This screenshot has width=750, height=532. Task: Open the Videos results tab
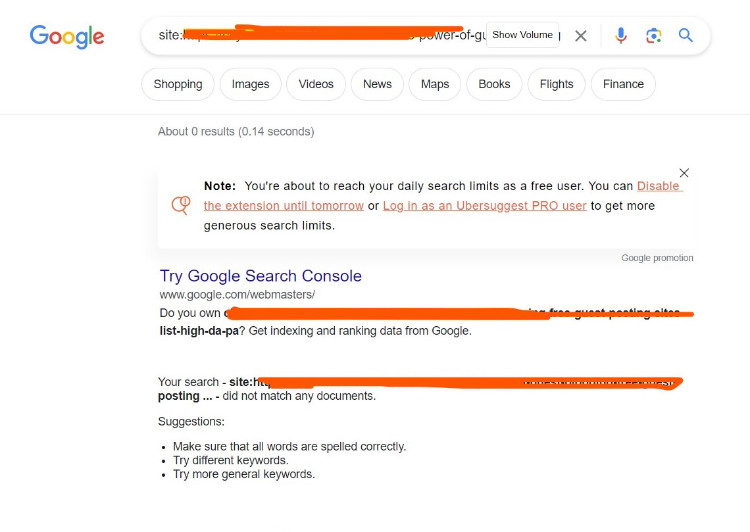(x=316, y=84)
